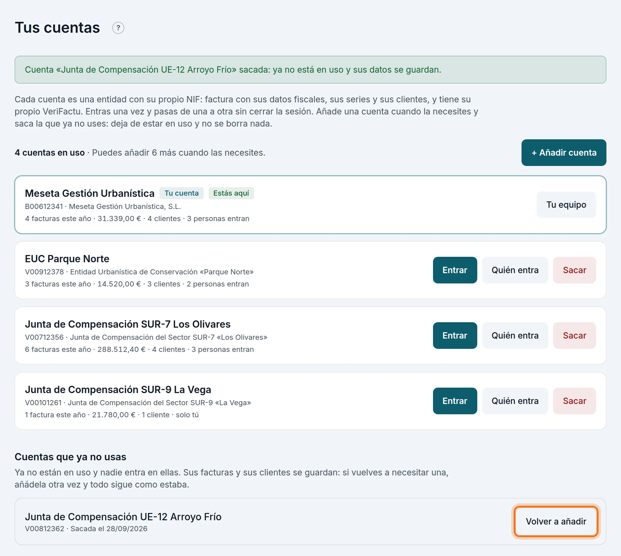Click Sacar for EUC Parque Norte
The height and width of the screenshot is (556, 621).
click(x=574, y=270)
